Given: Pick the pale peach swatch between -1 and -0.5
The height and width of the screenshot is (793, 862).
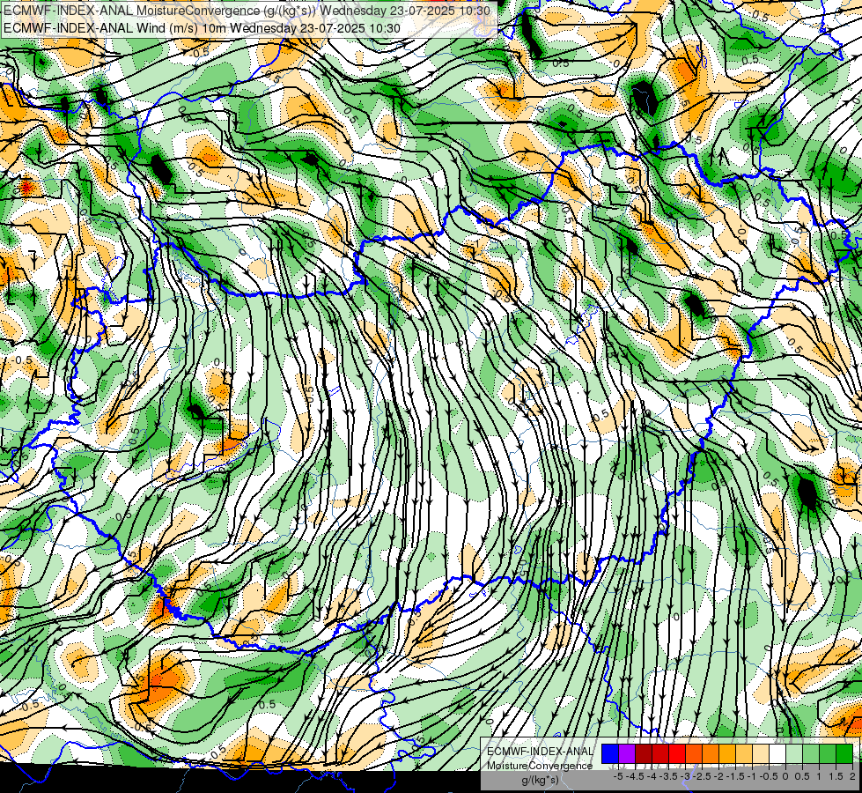Looking at the screenshot, I should (x=761, y=754).
